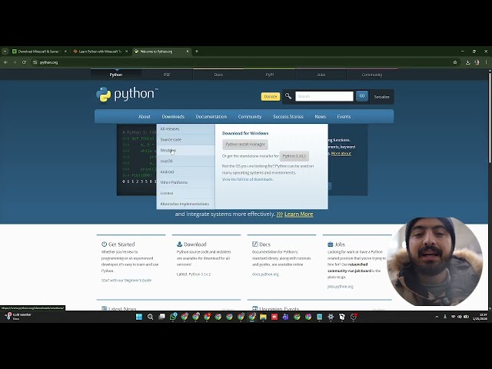Click the magnifying glass next to Search

288,96
